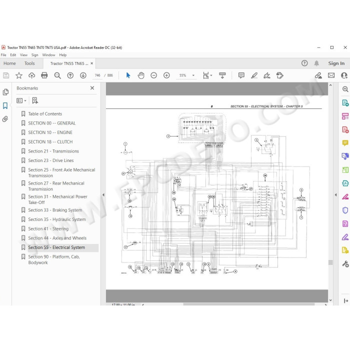Image resolution: width=350 pixels, height=350 pixels.
Task: Open SECTION 18 -- CLUTCH bookmark
Action: point(50,142)
